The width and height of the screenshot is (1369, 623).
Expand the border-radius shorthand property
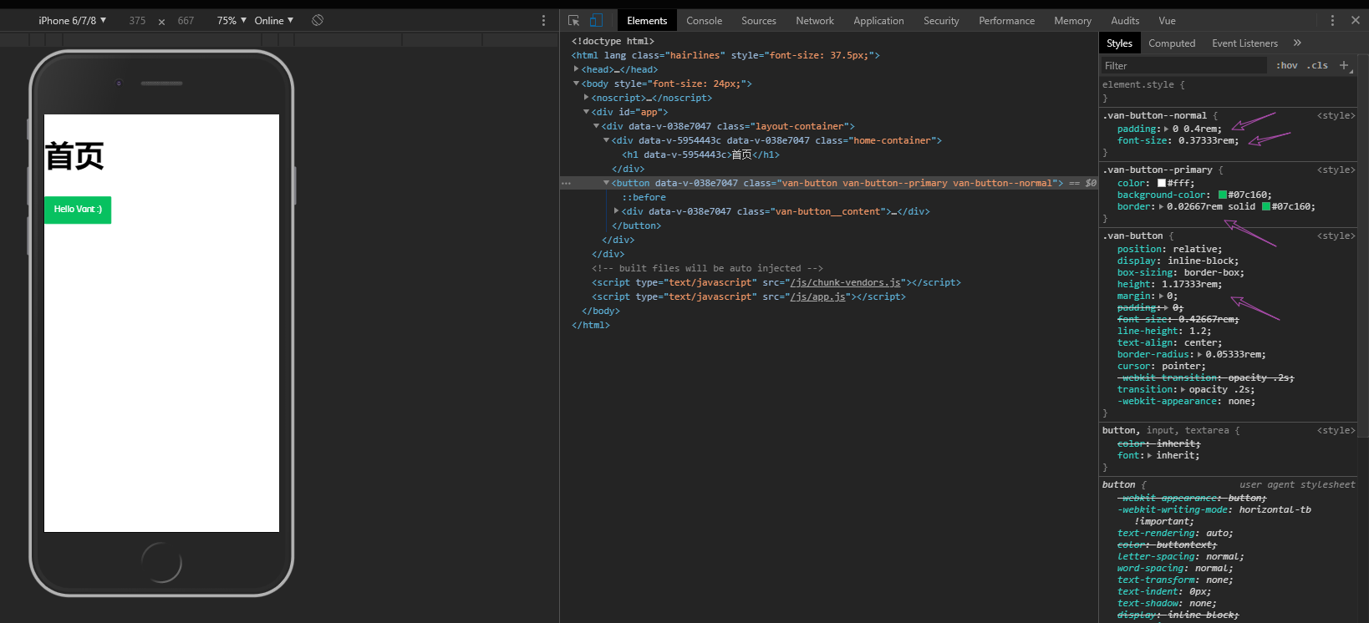coord(1199,354)
